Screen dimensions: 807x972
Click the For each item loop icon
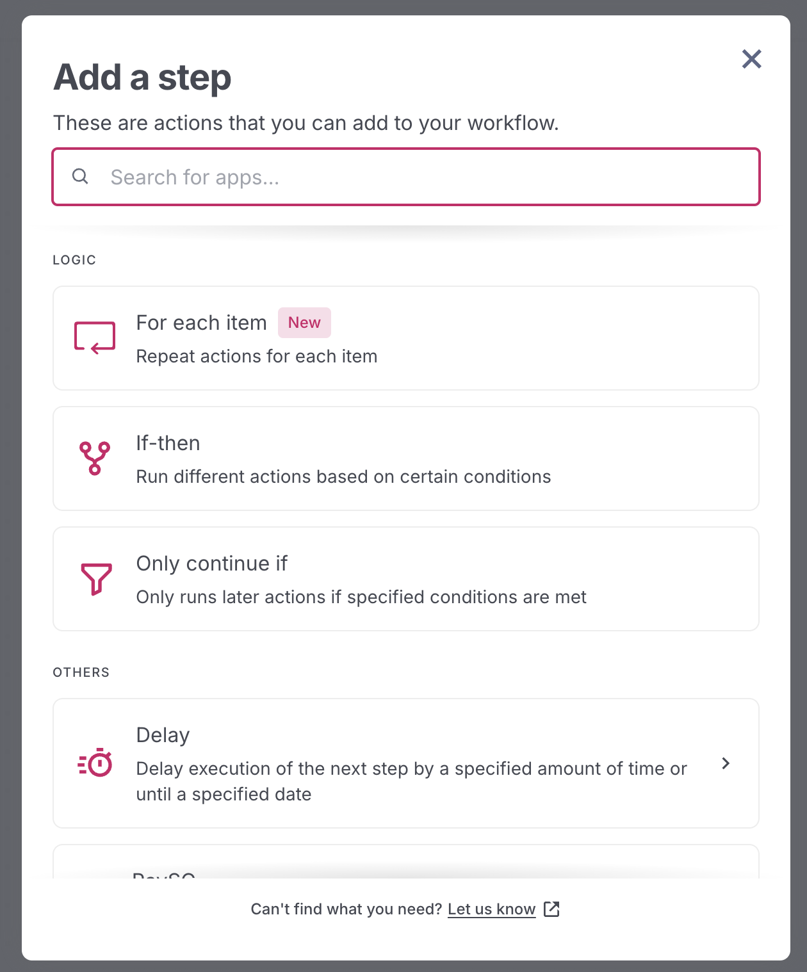tap(95, 338)
